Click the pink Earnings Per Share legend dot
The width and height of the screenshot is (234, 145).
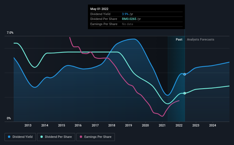tap(81, 137)
